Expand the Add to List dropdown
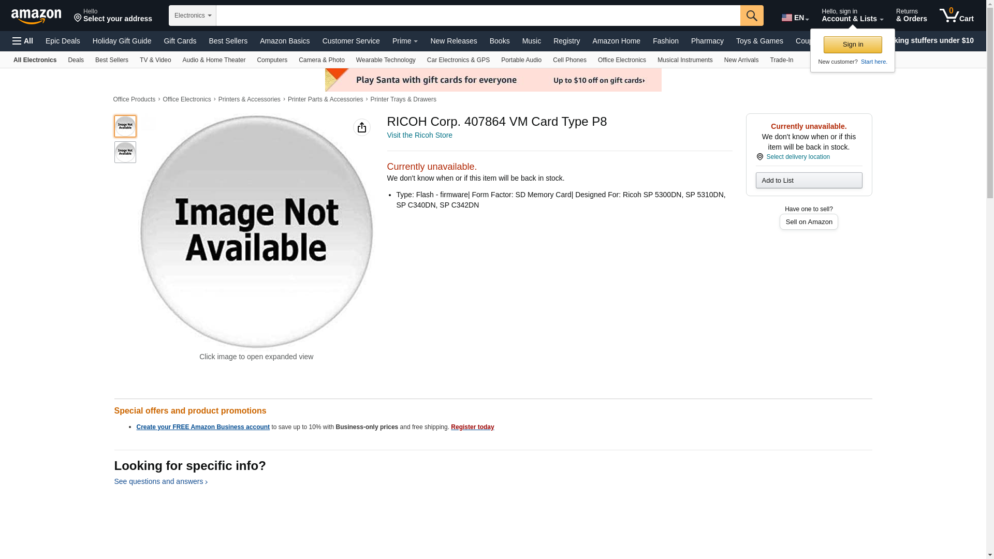Screen dimensions: 994x559 (808, 181)
